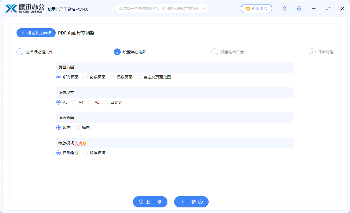Choose 自定义页面范围 option
The image size is (350, 213).
139,77
